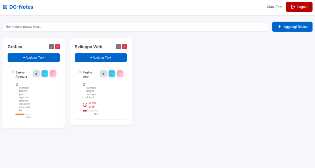The height and width of the screenshot is (168, 315).
Task: Mark Banner Agenzia task as completed
Action: 12,72
